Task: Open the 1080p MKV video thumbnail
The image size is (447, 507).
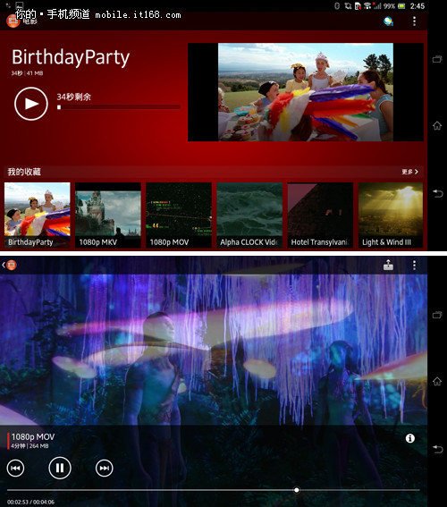Action: [x=108, y=215]
